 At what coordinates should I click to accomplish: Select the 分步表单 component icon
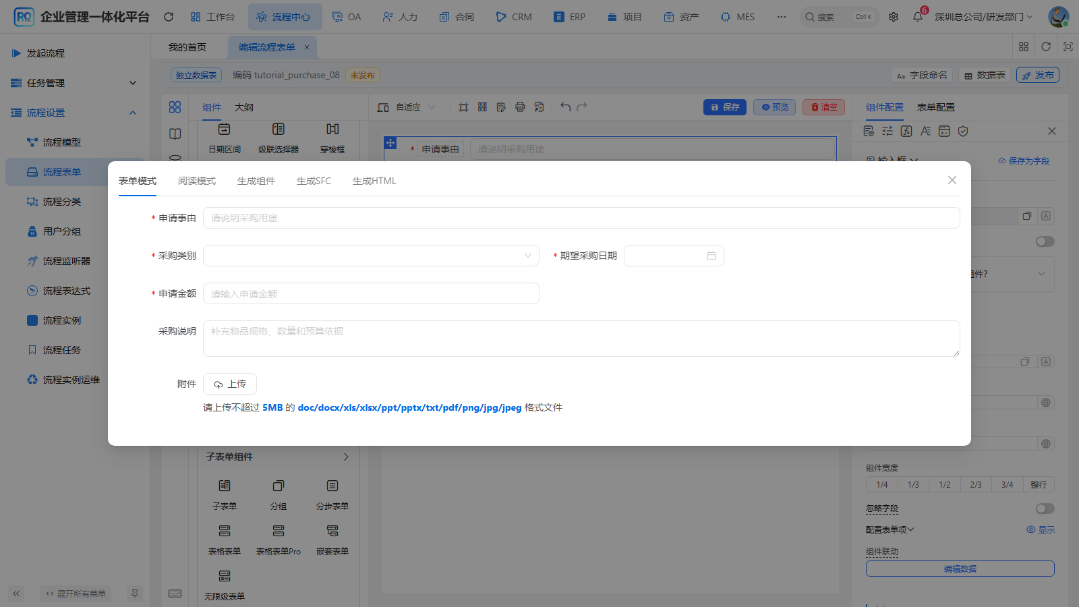(332, 486)
